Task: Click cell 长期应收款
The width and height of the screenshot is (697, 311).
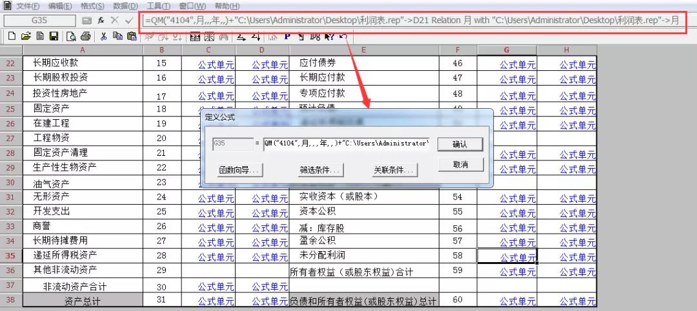Action: point(83,63)
